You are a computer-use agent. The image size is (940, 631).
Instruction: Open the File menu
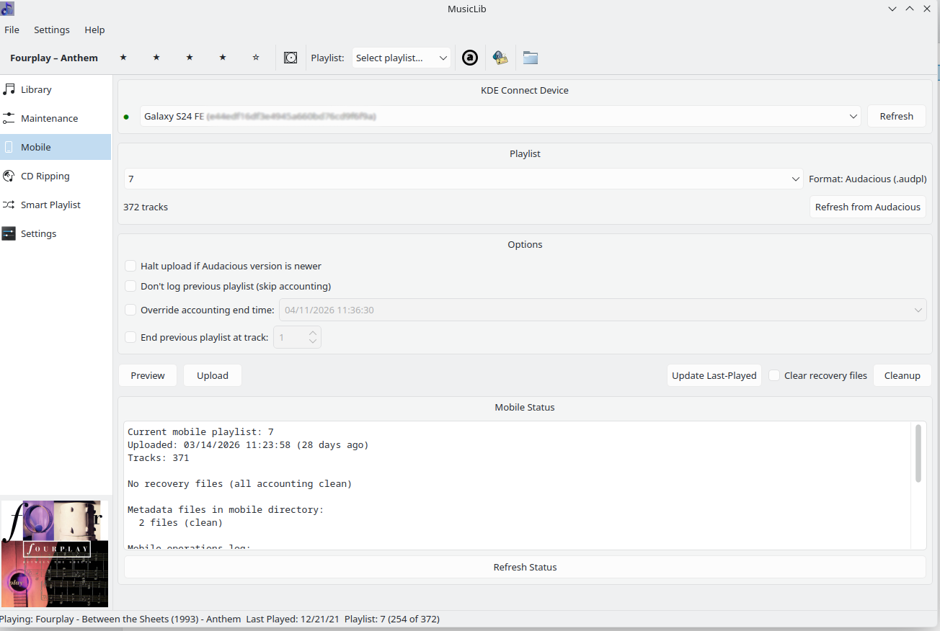click(12, 30)
